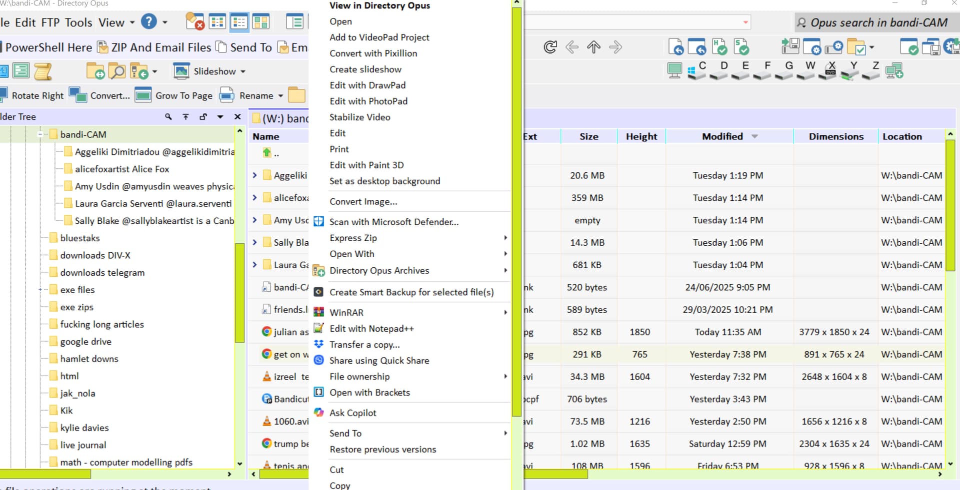
Task: Expand the Aggeliki folder row chevron
Action: 254,175
